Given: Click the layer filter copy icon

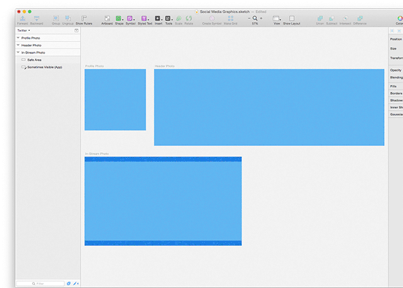Looking at the screenshot, I should pyautogui.click(x=69, y=284).
